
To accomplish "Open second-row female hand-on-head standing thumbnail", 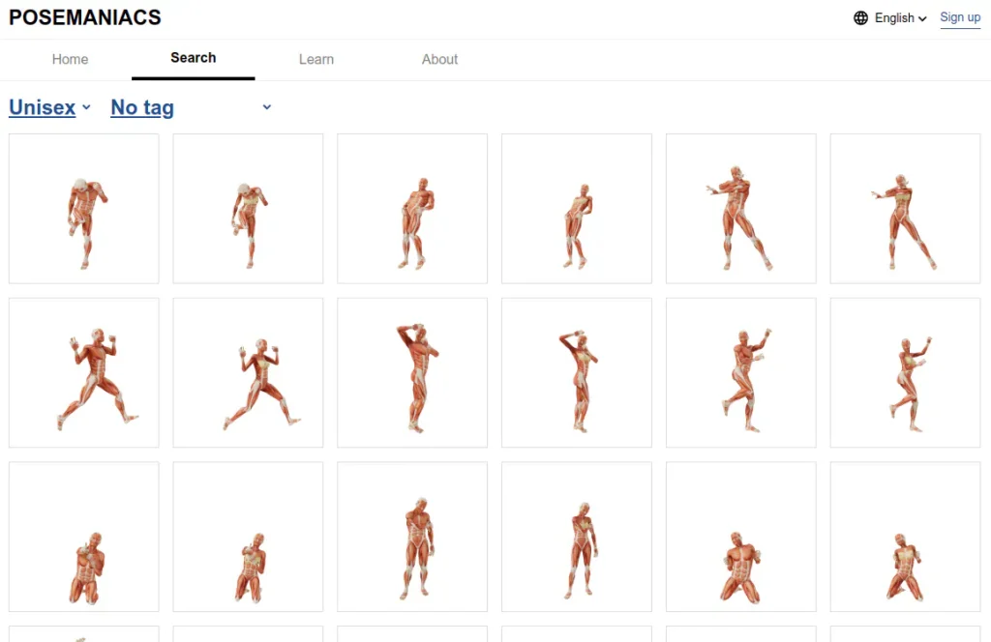I will 577,372.
